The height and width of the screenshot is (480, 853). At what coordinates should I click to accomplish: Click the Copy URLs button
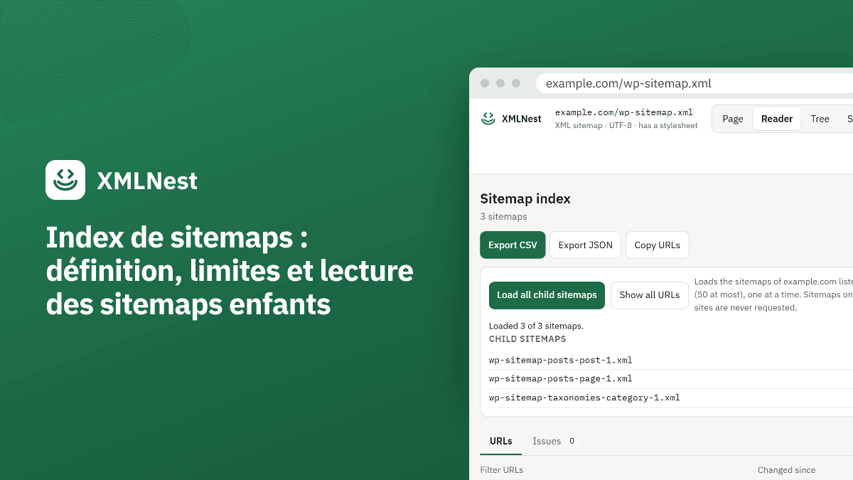point(657,245)
